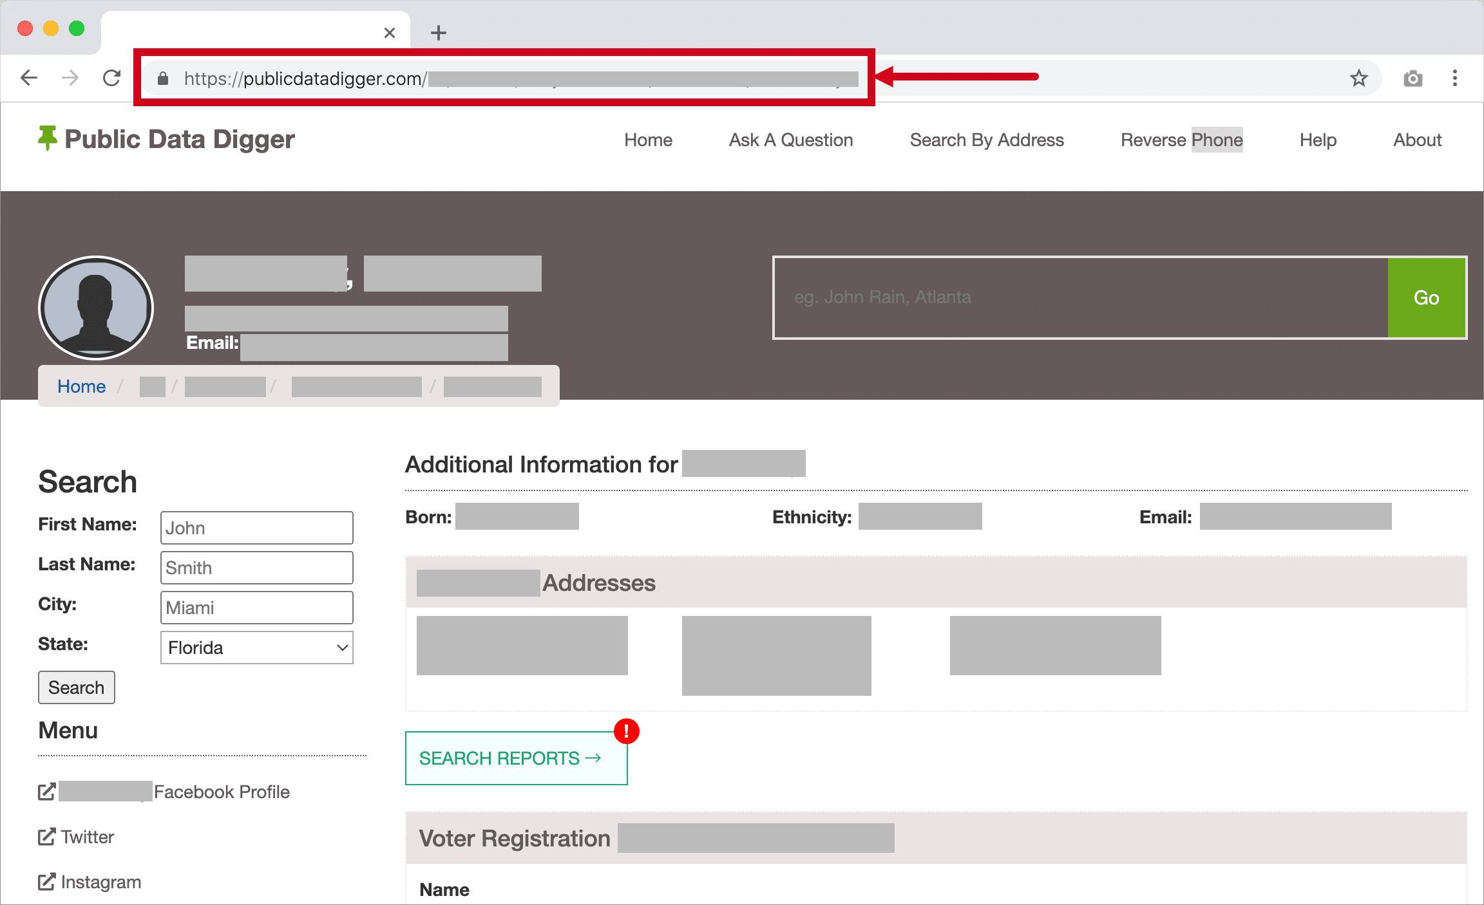1484x905 pixels.
Task: Go to Reverse Phone page
Action: coord(1182,140)
